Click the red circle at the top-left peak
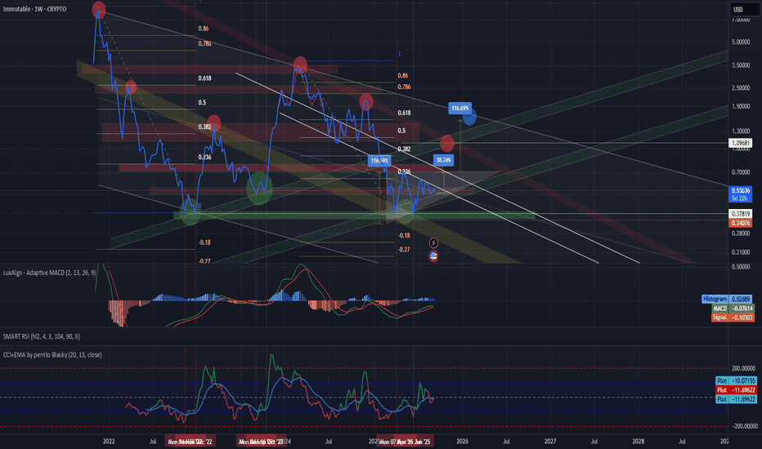Screen dimensions: 762x449 coord(99,11)
